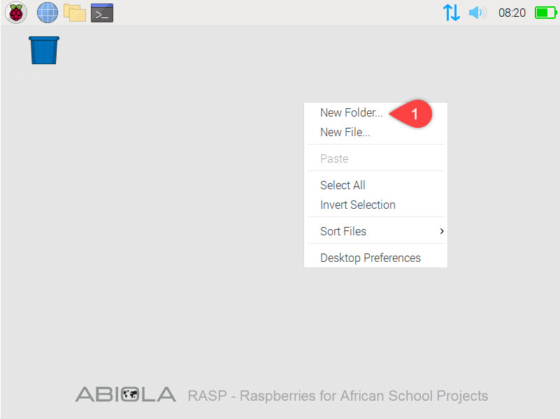Click the network up-down arrows icon
Image resolution: width=560 pixels, height=419 pixels.
pyautogui.click(x=452, y=13)
